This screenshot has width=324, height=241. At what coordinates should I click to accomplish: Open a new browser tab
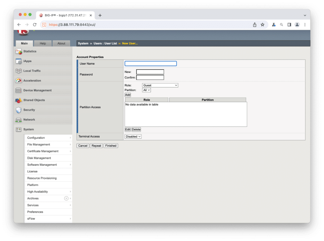[x=100, y=15]
